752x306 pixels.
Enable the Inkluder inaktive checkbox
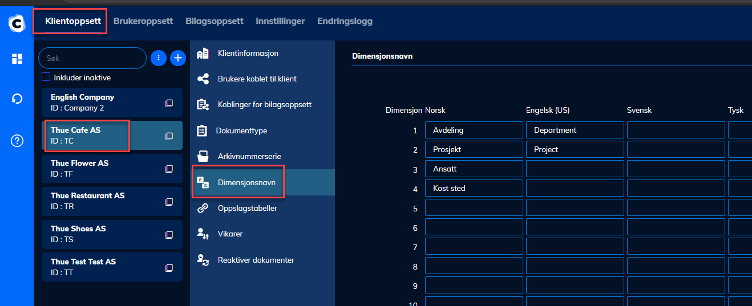click(x=46, y=77)
